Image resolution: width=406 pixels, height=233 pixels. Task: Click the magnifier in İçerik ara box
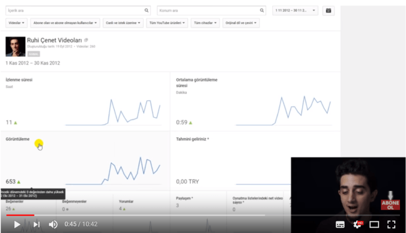(147, 10)
